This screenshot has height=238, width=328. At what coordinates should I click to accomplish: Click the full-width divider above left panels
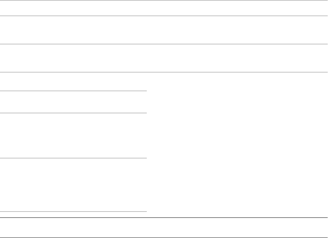point(164,72)
